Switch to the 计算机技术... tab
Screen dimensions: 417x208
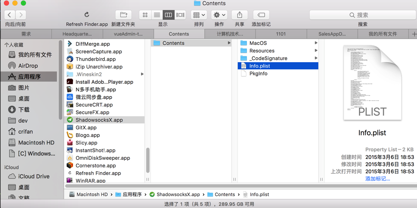point(230,34)
